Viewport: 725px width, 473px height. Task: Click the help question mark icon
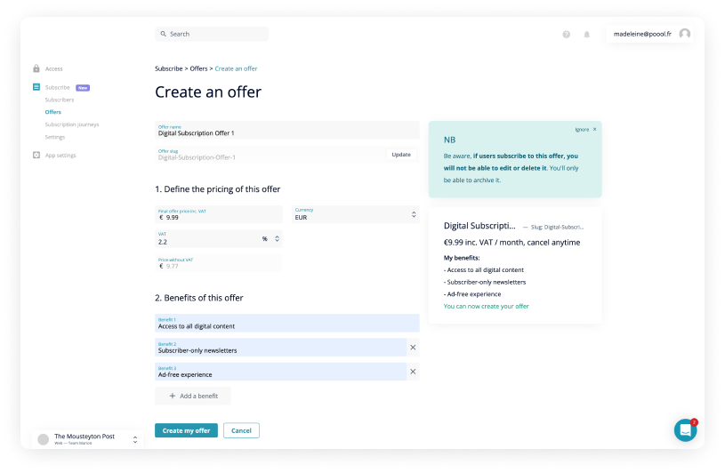pos(566,34)
